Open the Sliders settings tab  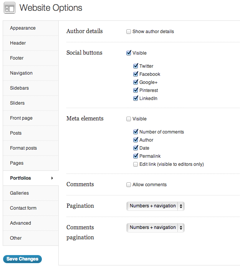[x=17, y=103]
